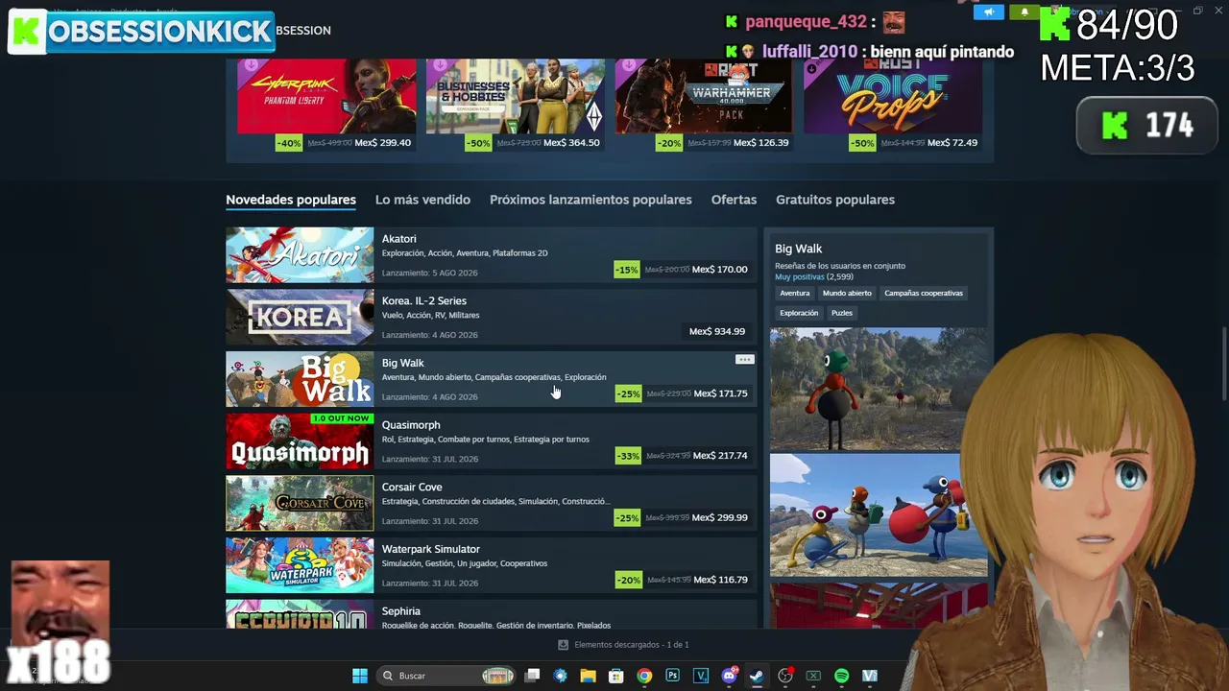Click the Big Walk title in preview panel
Screen dimensions: 1229x691
tap(799, 249)
